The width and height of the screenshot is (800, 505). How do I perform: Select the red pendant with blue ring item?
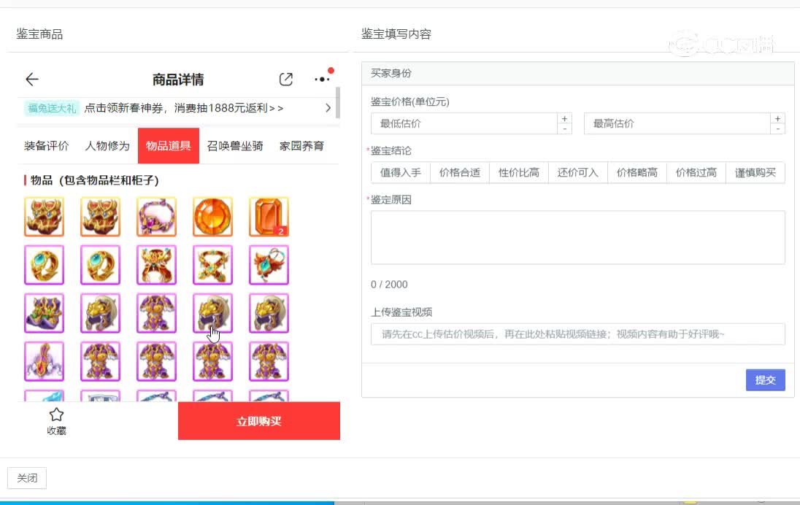[x=269, y=265]
